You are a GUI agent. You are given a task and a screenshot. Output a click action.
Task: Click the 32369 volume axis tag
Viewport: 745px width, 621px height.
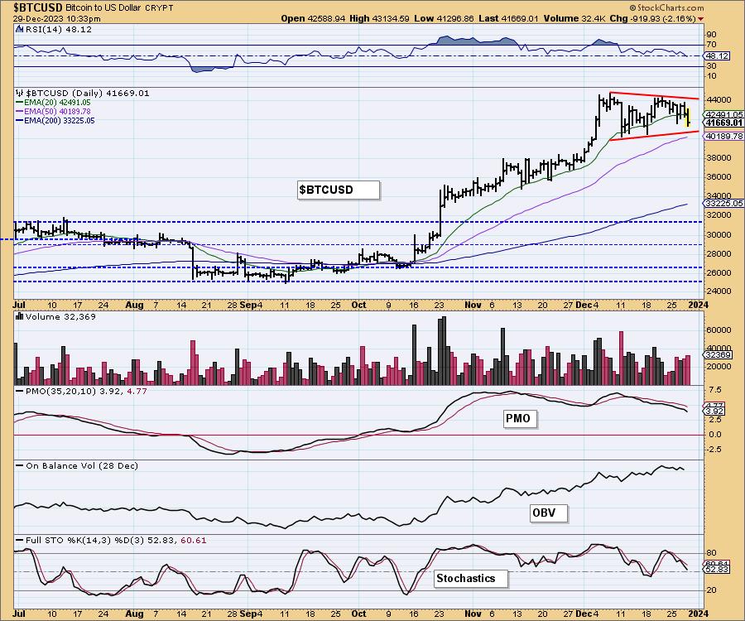[x=719, y=354]
